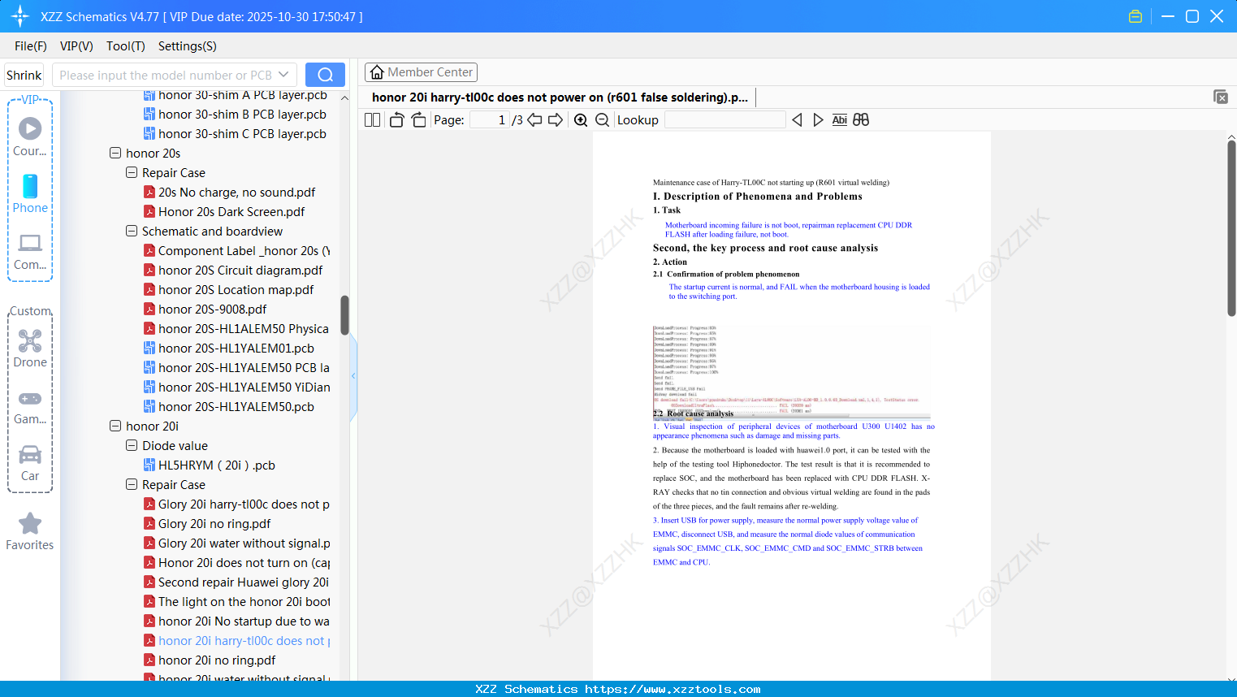The width and height of the screenshot is (1237, 697).
Task: Click the XZZ Schematics app logo
Action: [x=20, y=16]
